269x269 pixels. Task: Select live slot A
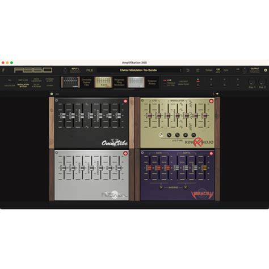pyautogui.click(x=198, y=79)
